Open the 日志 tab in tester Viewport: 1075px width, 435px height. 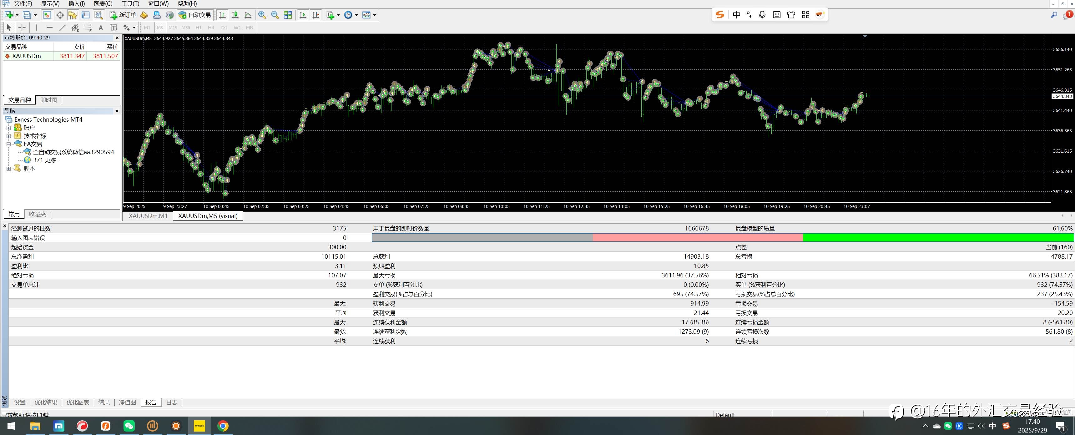coord(172,402)
